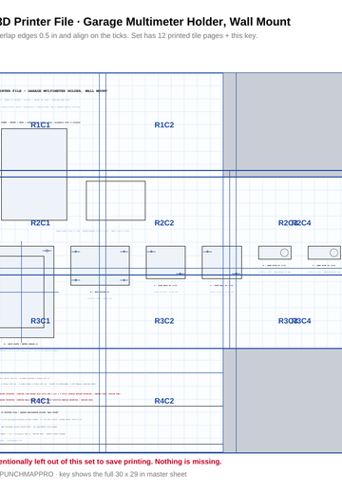Click 'key shows the full 30 x 29 in master sheet'
This screenshot has height=494, width=342.
tap(123, 474)
